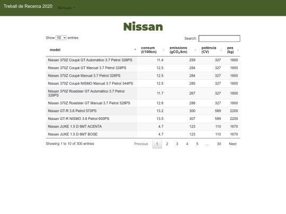The height and width of the screenshot is (214, 286).
Task: Click the Previous pagination button
Action: pyautogui.click(x=141, y=144)
